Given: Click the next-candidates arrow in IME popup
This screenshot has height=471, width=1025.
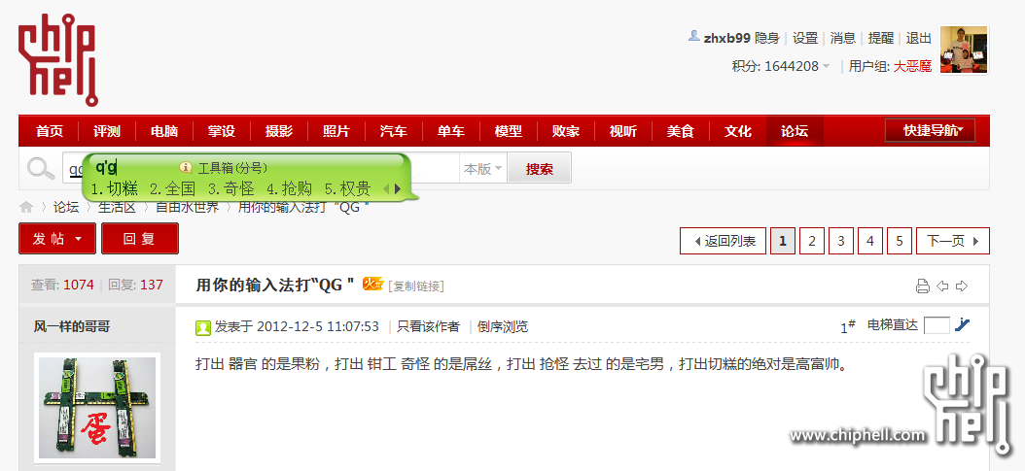Looking at the screenshot, I should tap(397, 189).
